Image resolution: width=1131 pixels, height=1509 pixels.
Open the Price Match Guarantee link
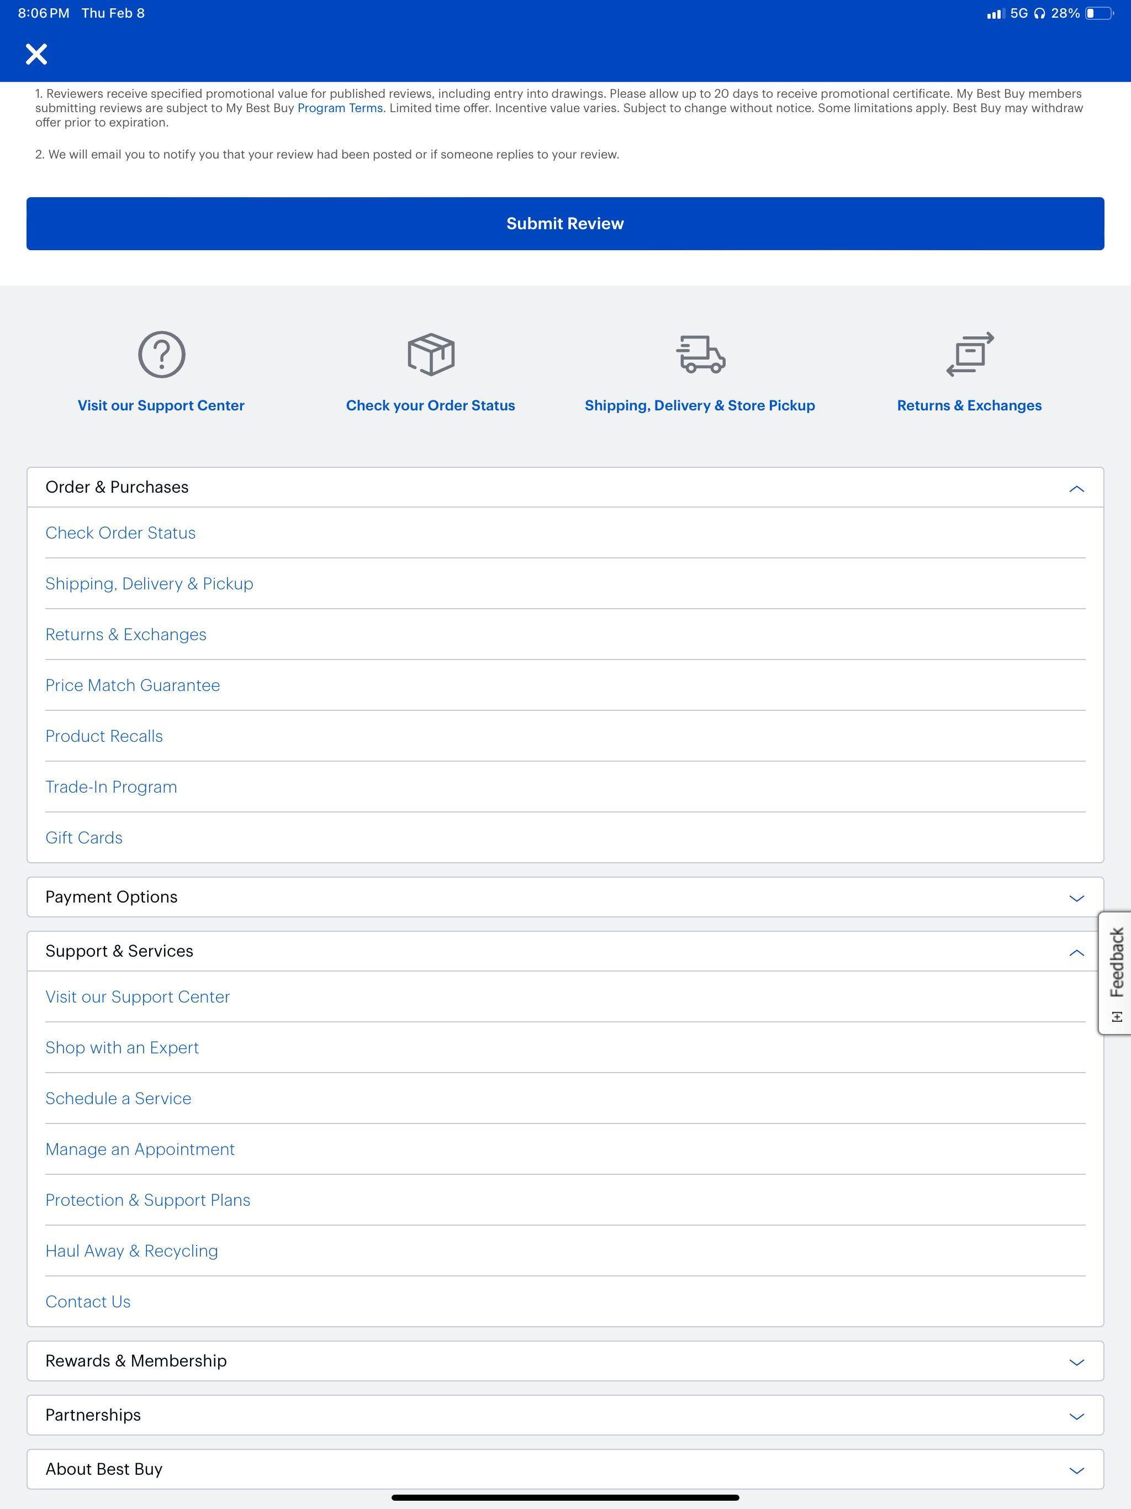(x=133, y=685)
